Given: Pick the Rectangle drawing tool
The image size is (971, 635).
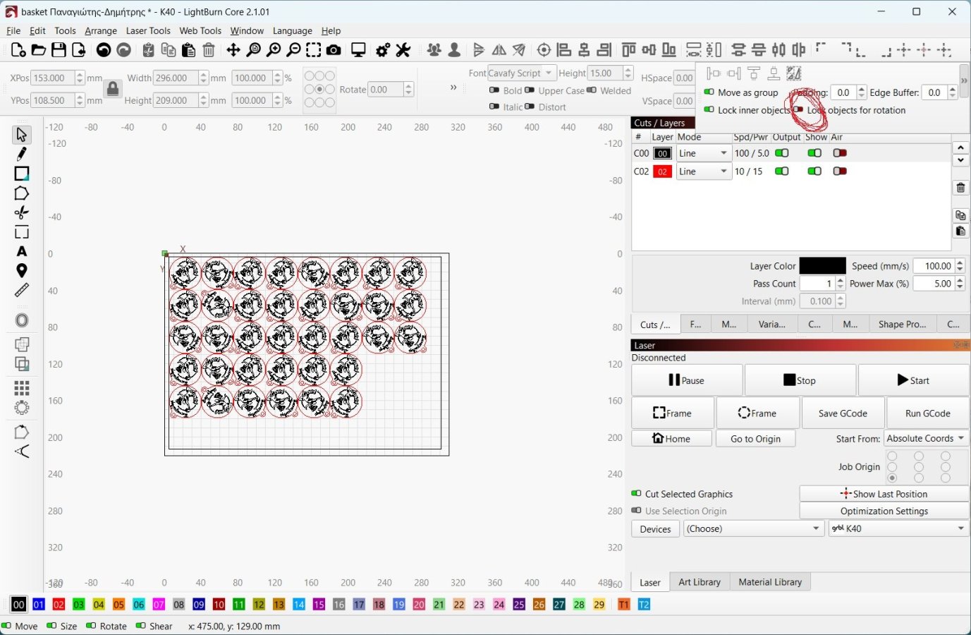Looking at the screenshot, I should (x=22, y=174).
